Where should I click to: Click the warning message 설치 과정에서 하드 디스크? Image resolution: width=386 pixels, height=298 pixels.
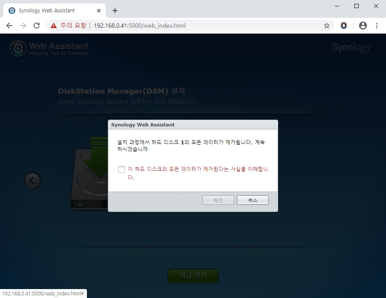point(148,142)
